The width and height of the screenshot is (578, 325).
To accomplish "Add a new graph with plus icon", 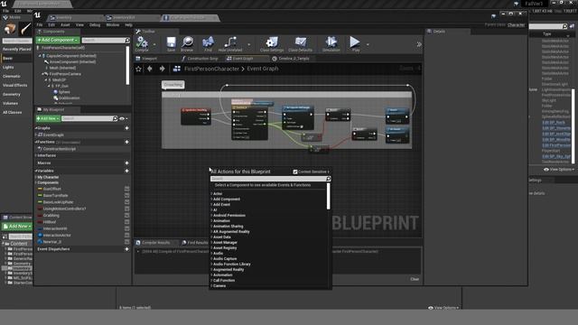I will pos(126,128).
